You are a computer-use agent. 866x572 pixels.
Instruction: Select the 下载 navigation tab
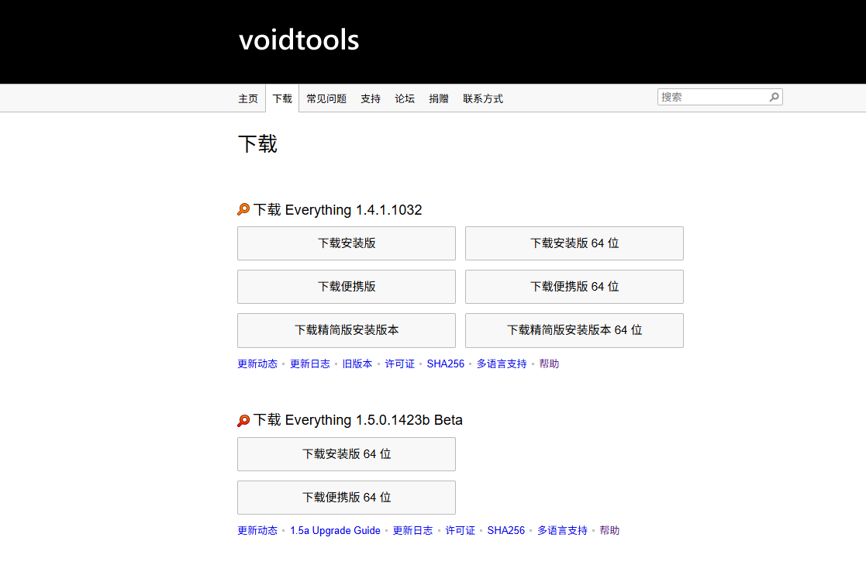(282, 99)
